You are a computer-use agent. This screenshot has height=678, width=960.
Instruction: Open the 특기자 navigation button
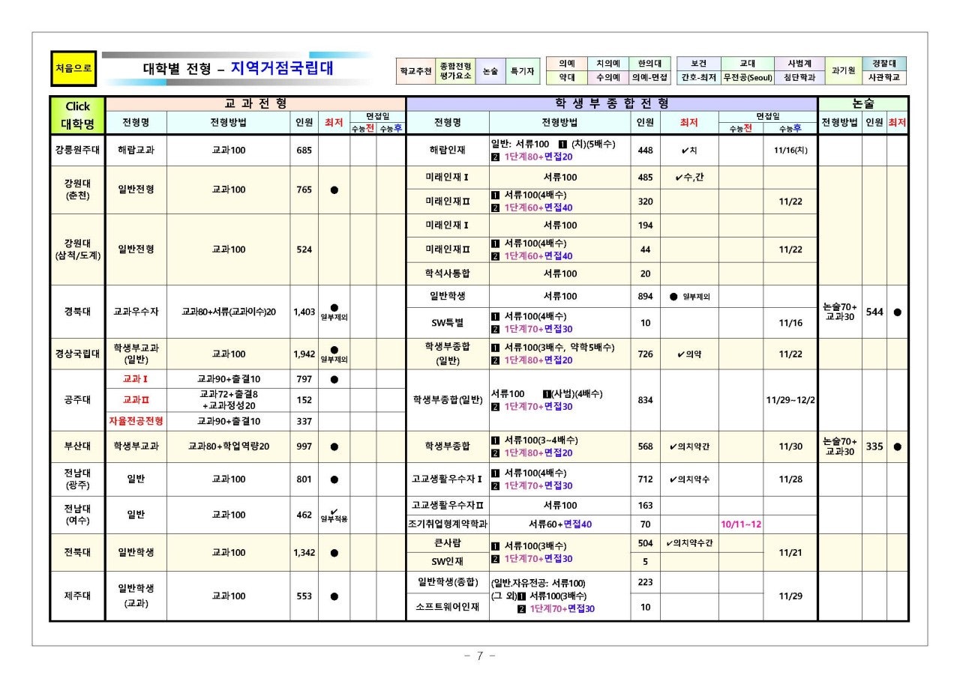(x=522, y=70)
